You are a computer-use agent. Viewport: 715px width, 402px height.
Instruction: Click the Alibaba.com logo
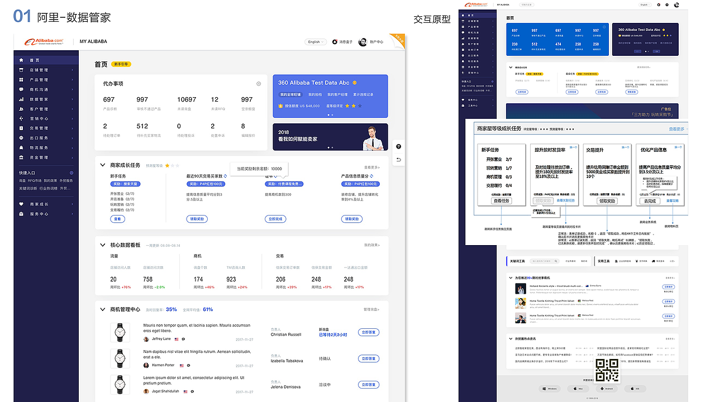coord(44,41)
